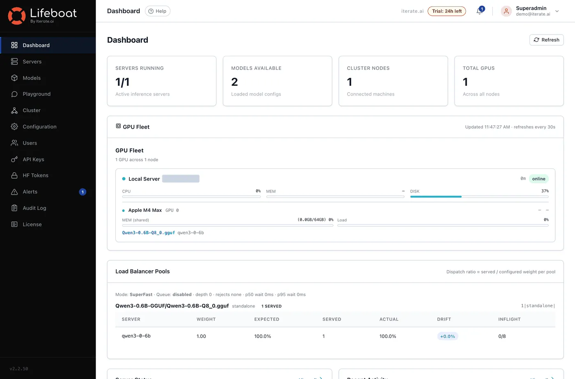Open the Playground section
The height and width of the screenshot is (379, 575).
48,94
